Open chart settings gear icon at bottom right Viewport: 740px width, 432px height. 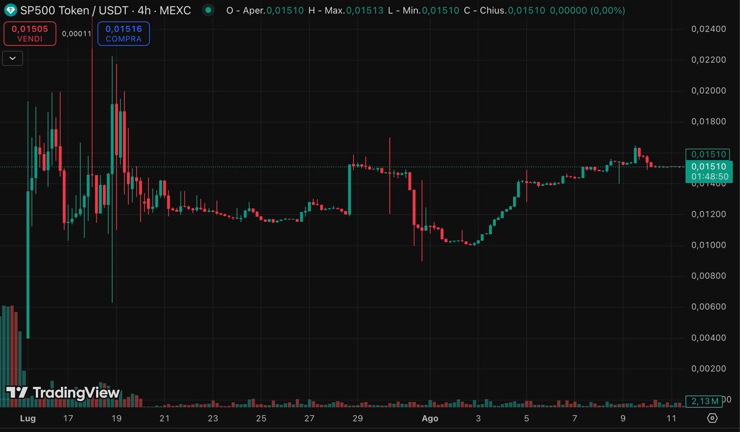[x=712, y=418]
